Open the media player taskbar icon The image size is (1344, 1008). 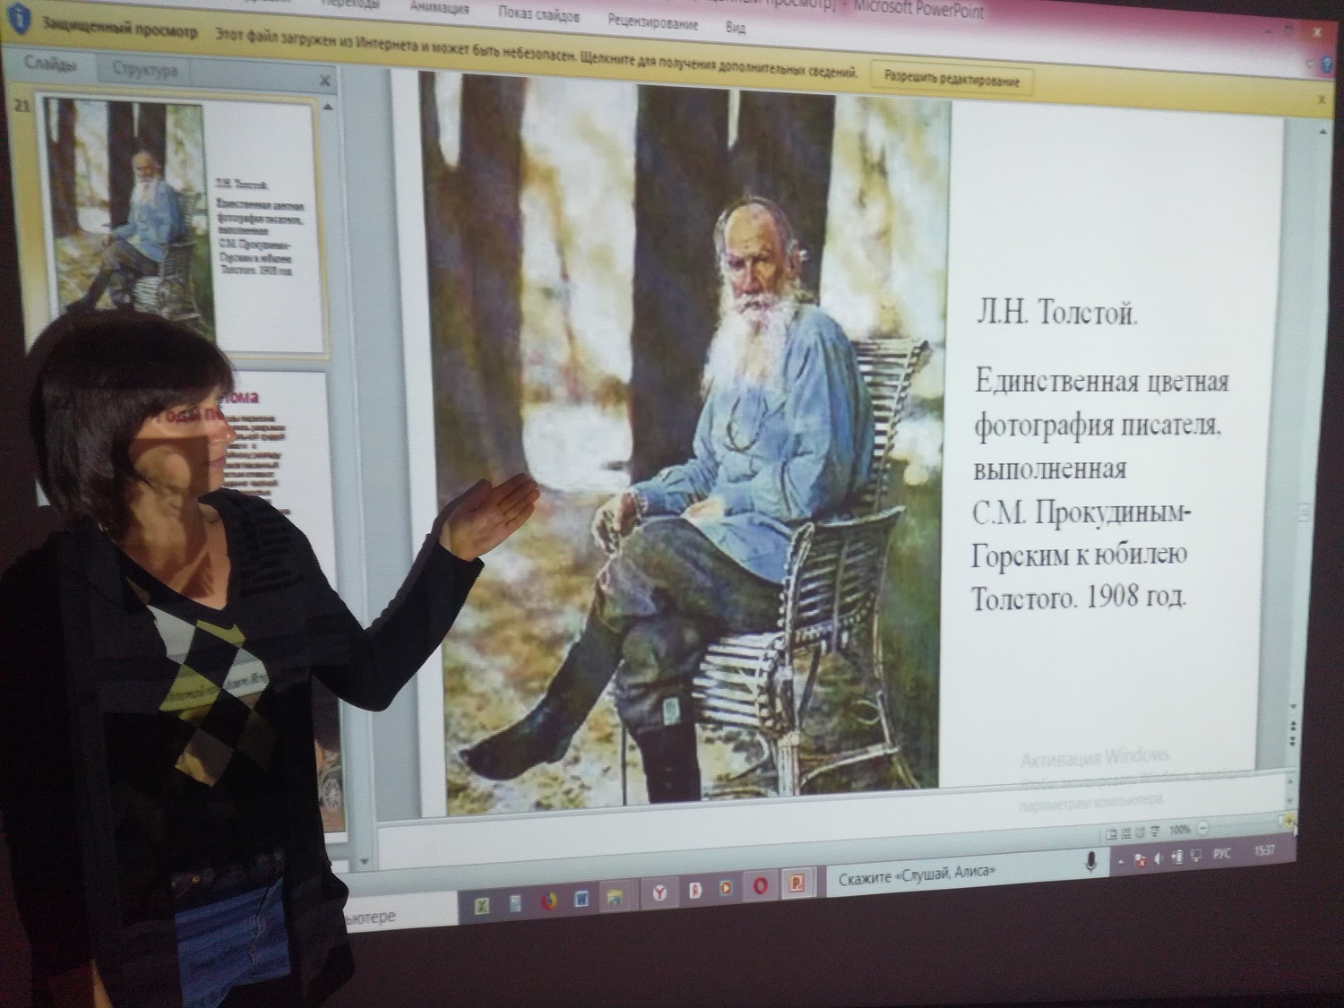pos(726,888)
